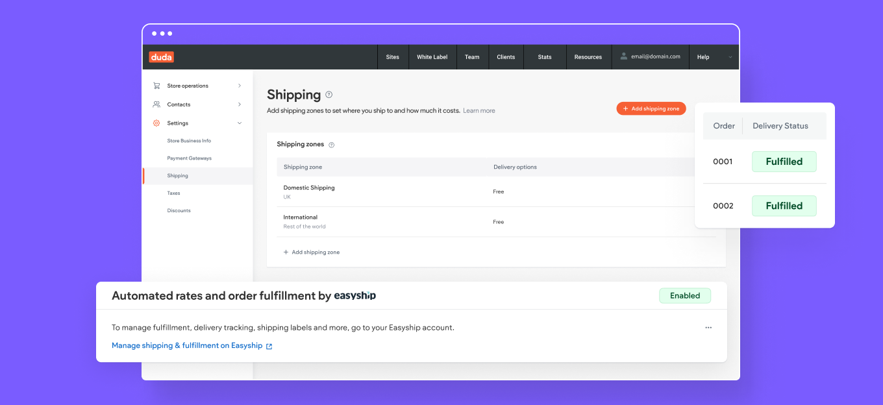Screen dimensions: 883x405
Task: Open the Help menu item
Action: point(703,57)
